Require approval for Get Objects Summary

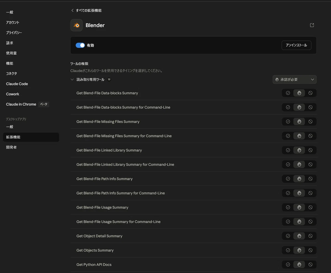(299, 250)
